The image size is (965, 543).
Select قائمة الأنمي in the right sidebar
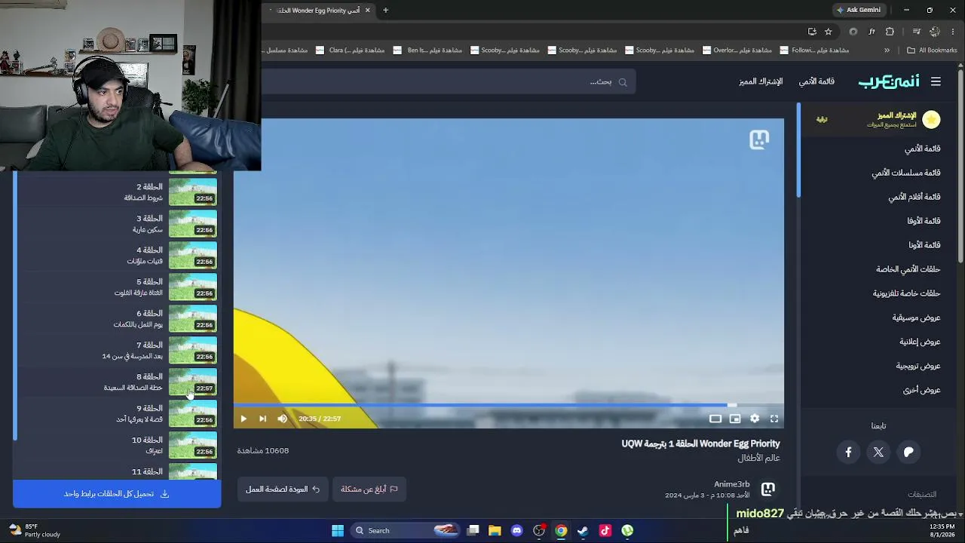(x=922, y=149)
